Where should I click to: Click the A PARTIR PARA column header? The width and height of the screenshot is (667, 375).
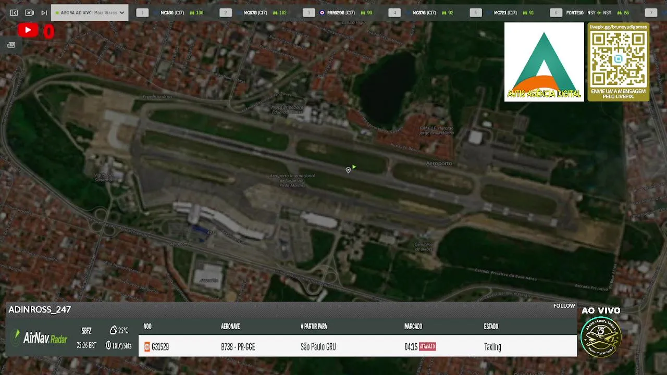314,327
